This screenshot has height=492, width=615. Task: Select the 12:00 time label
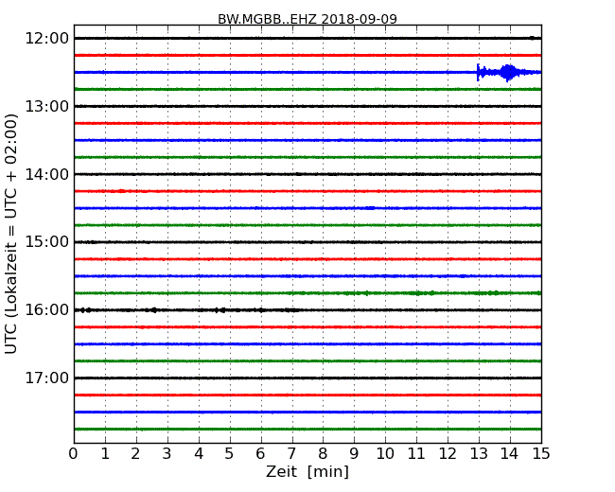(46, 39)
